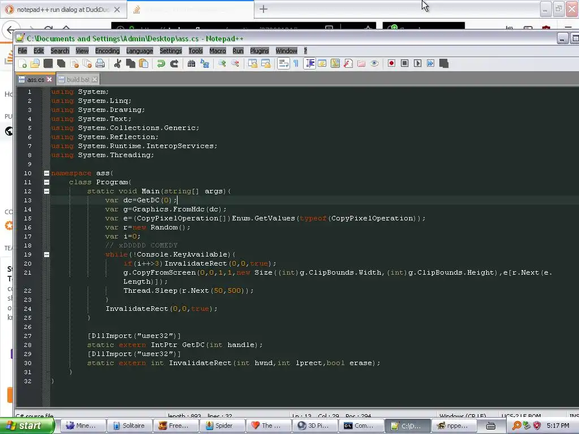Open Solitaire from the taskbar
This screenshot has height=434, width=579.
click(x=129, y=426)
